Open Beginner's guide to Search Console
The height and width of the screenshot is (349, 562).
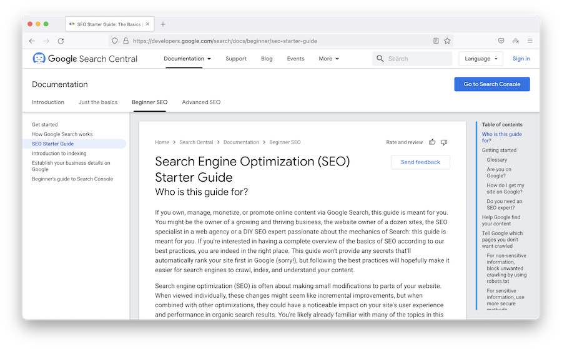72,179
